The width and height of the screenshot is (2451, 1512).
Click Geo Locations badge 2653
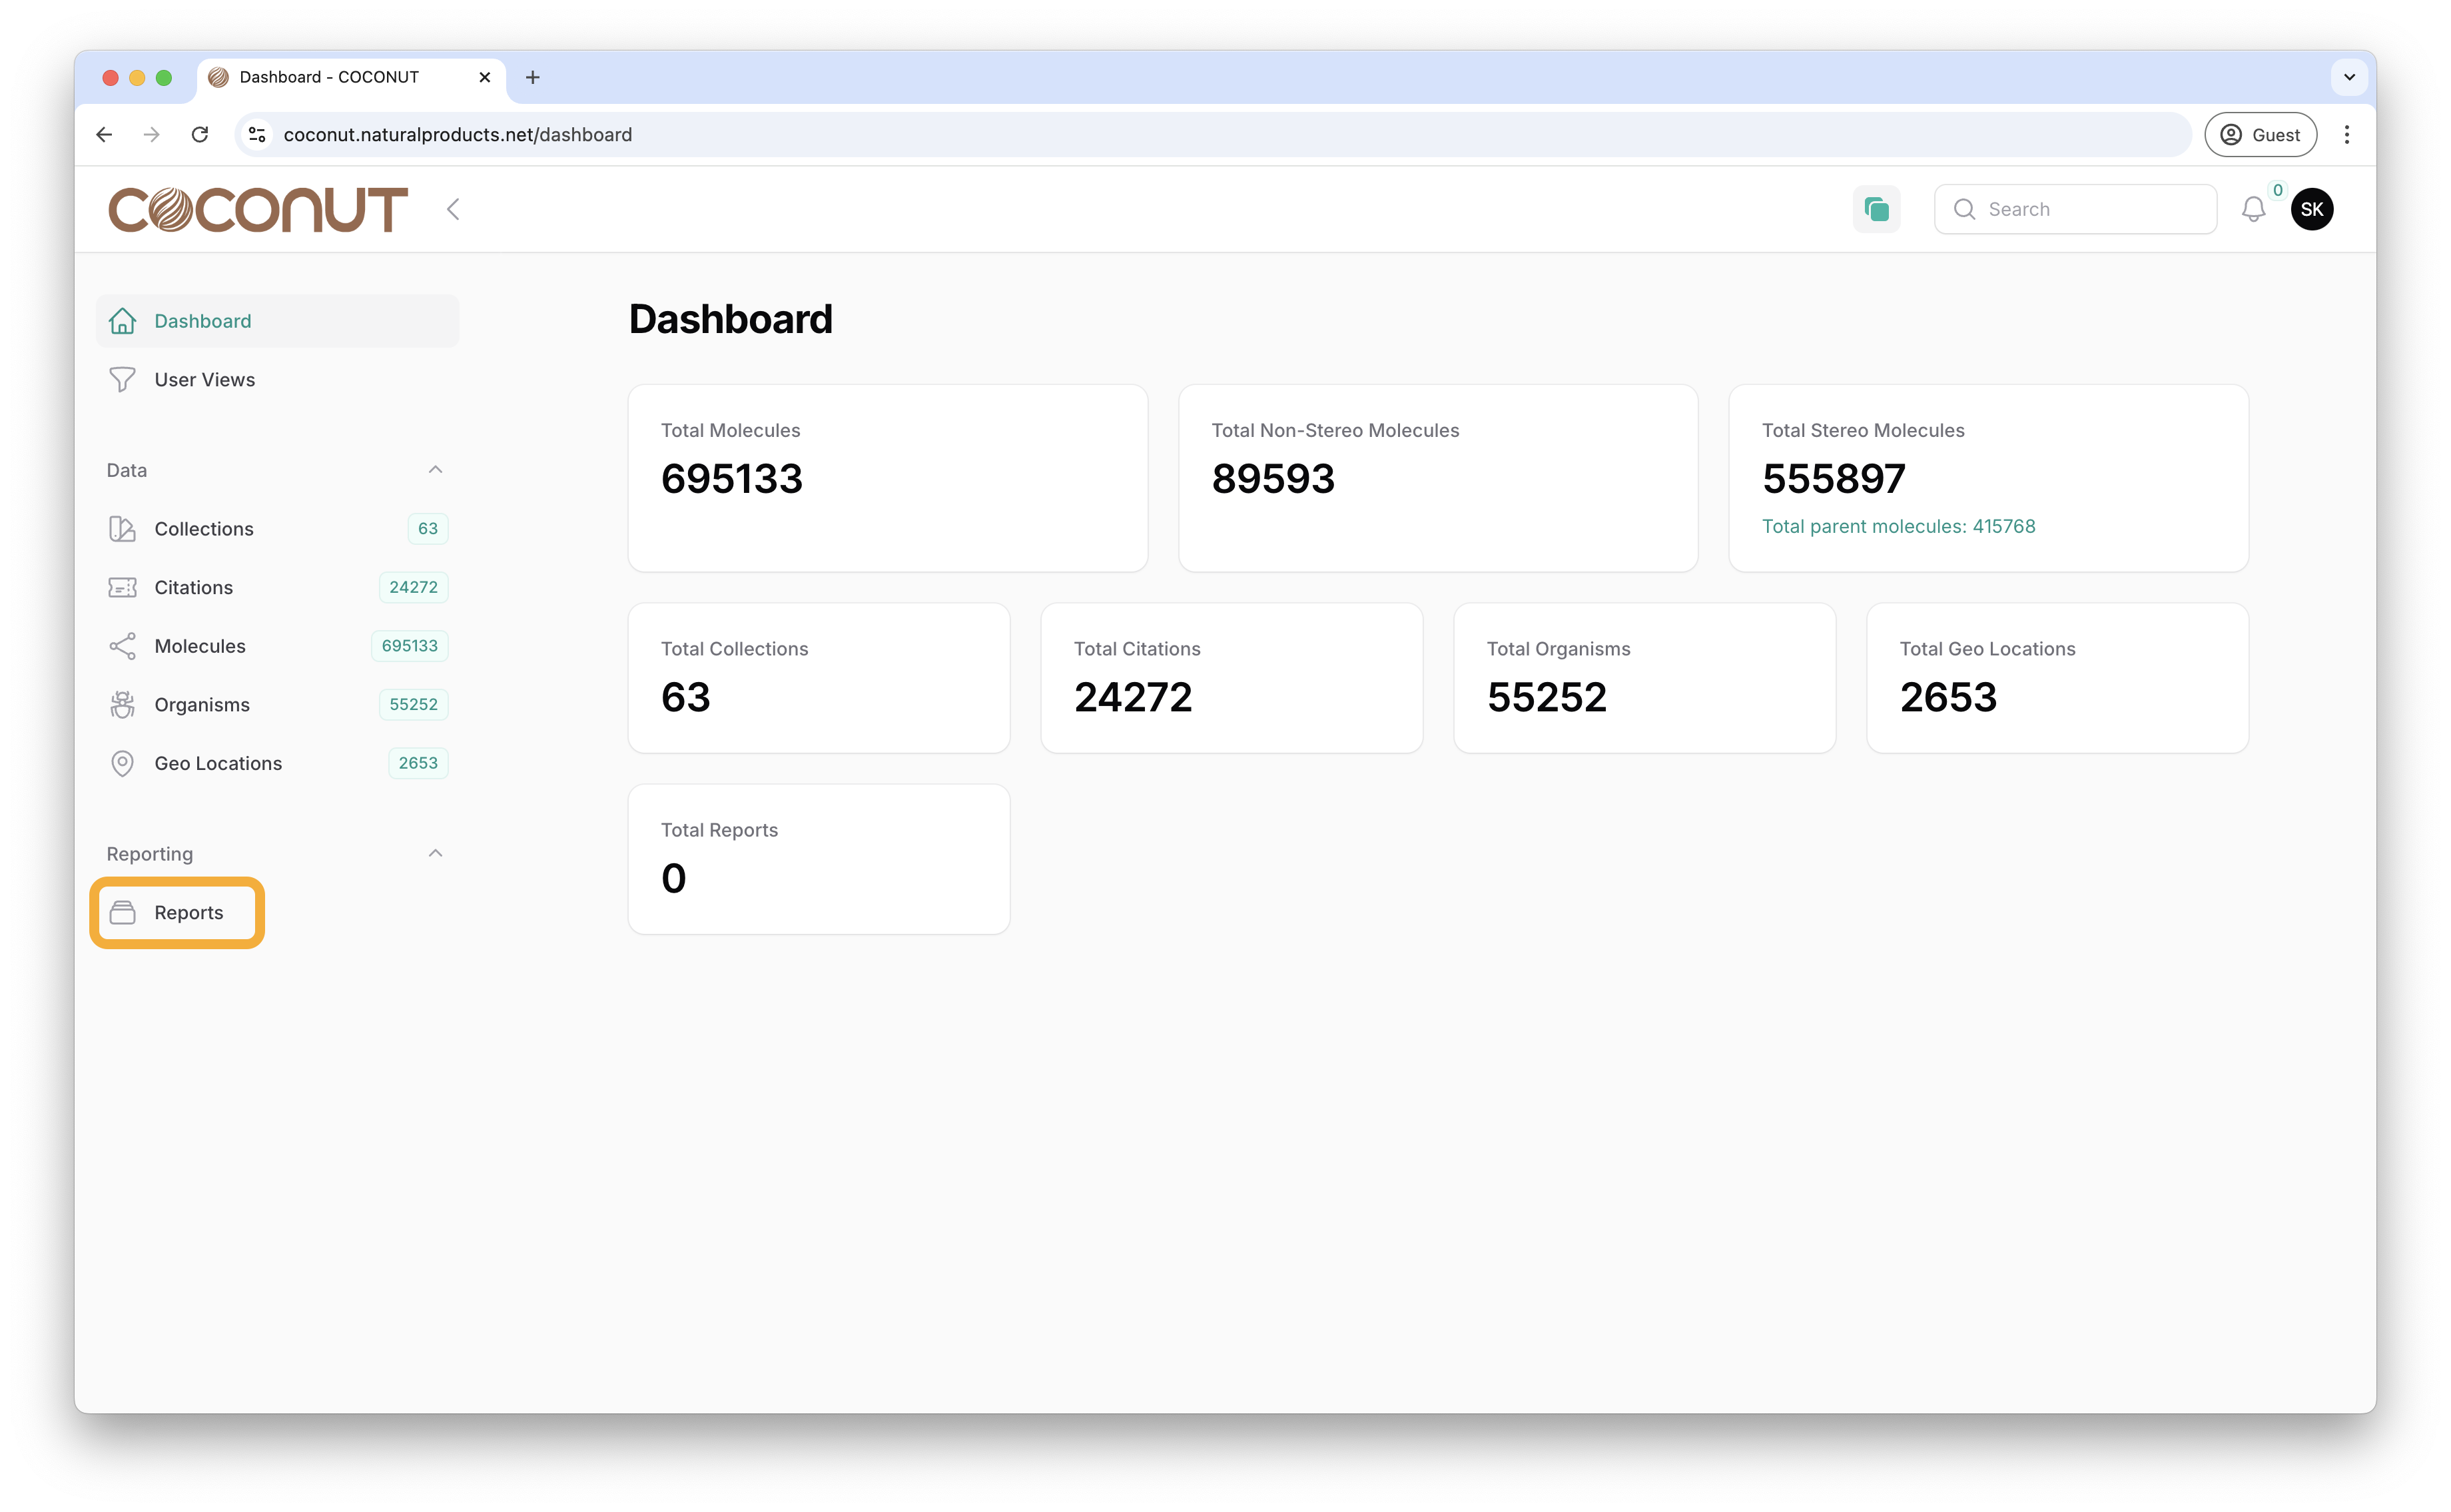click(418, 763)
